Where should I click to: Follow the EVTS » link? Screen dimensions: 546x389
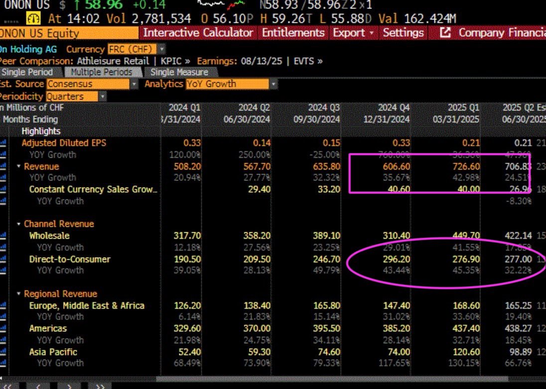[x=308, y=61]
